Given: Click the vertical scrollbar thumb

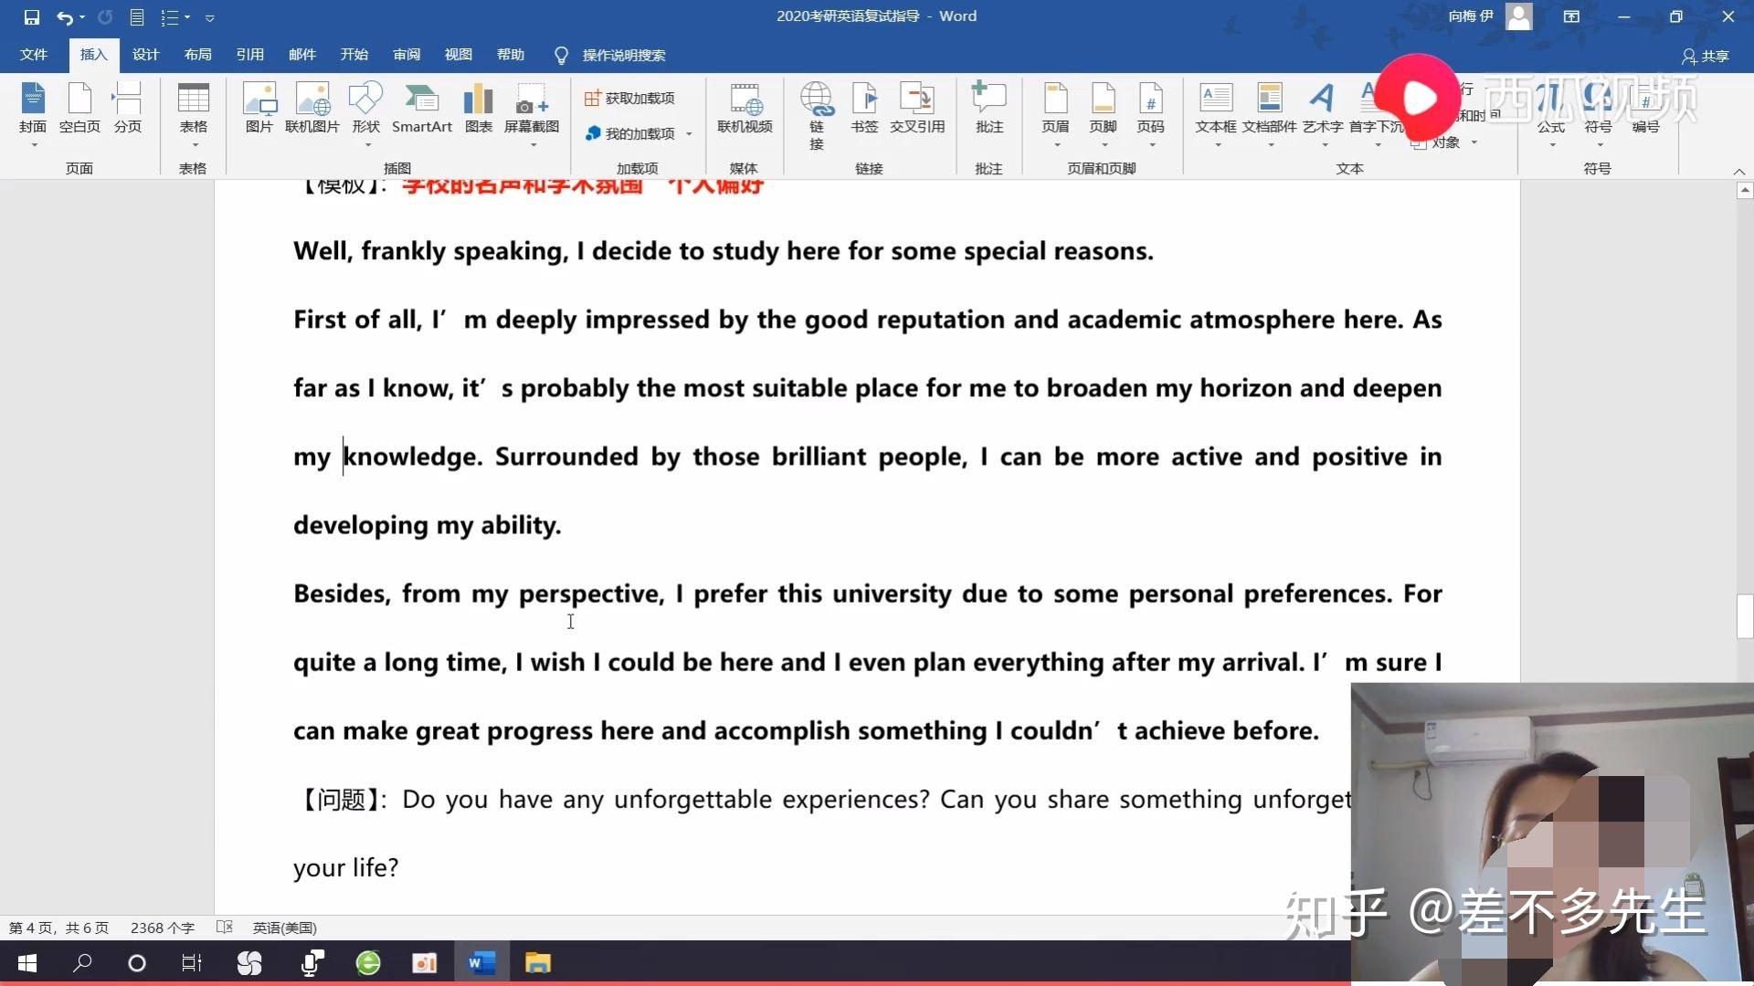Looking at the screenshot, I should tap(1745, 616).
